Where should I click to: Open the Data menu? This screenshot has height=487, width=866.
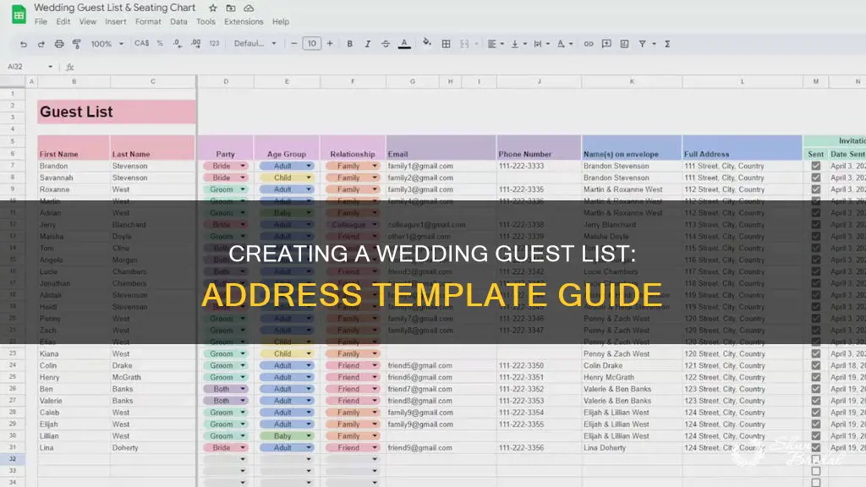[x=178, y=21]
